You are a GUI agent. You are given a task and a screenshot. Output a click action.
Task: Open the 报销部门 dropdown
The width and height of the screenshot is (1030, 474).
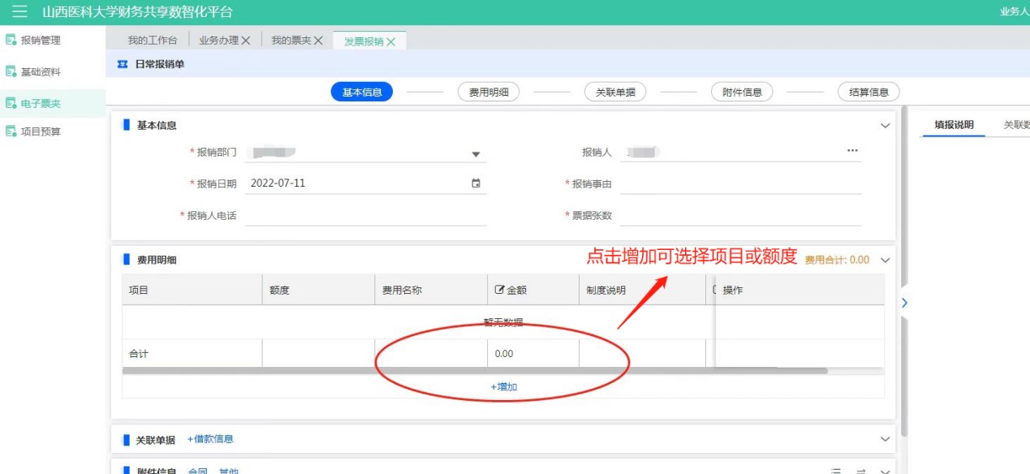476,153
